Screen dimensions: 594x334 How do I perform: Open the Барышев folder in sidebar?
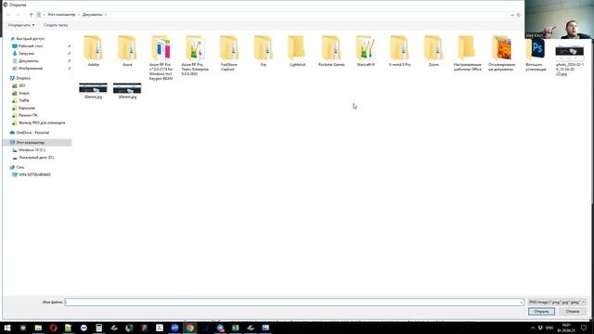coord(27,108)
